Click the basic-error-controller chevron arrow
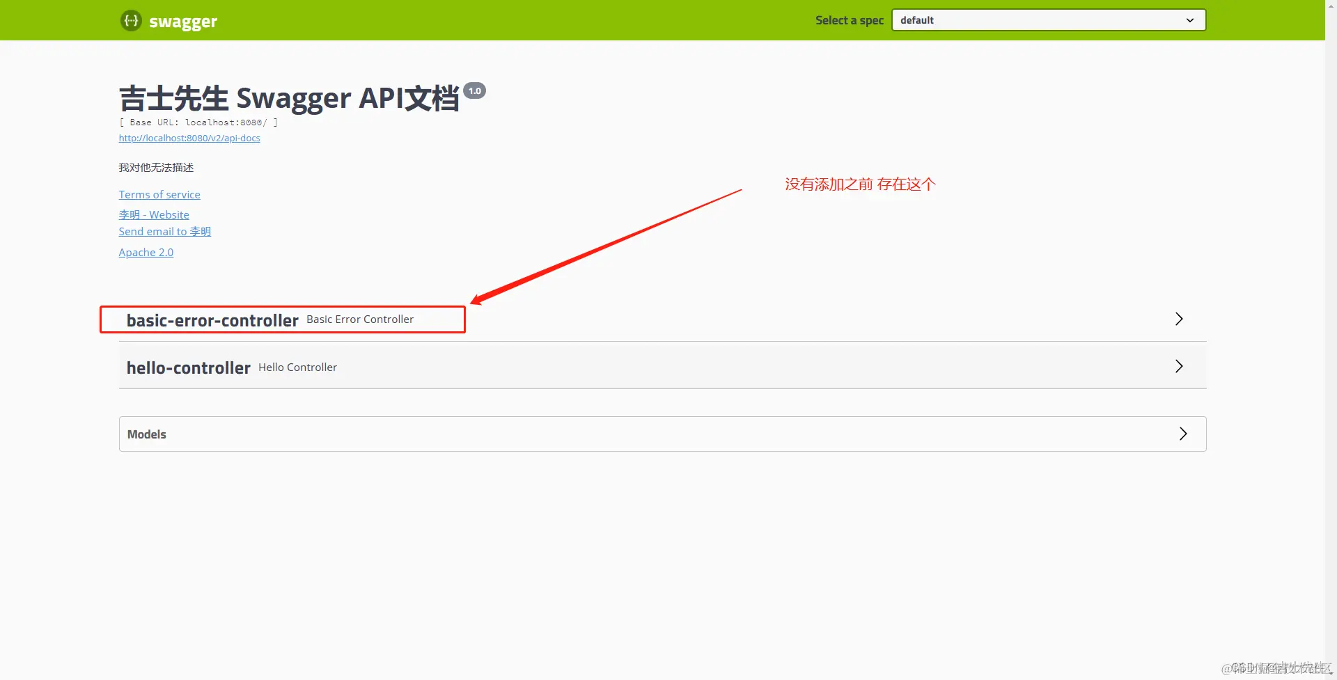This screenshot has width=1337, height=680. (1179, 319)
